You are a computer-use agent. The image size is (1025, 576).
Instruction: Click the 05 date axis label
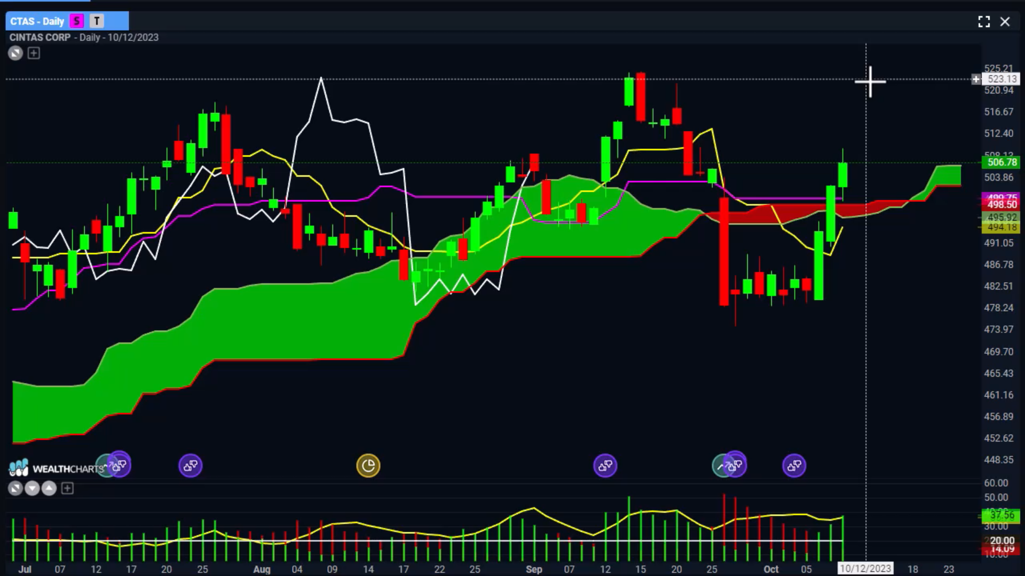coord(806,569)
